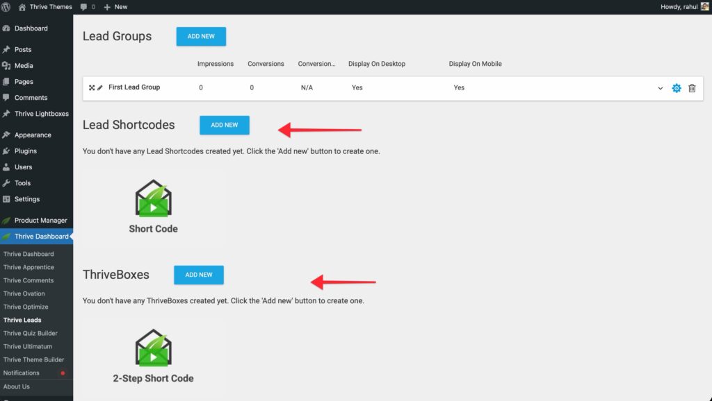Viewport: 712px width, 401px height.
Task: Open the New content dropdown in admin bar
Action: tap(115, 6)
